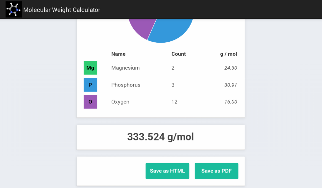
Task: Click the Oxygen count value of 12
Action: click(175, 102)
